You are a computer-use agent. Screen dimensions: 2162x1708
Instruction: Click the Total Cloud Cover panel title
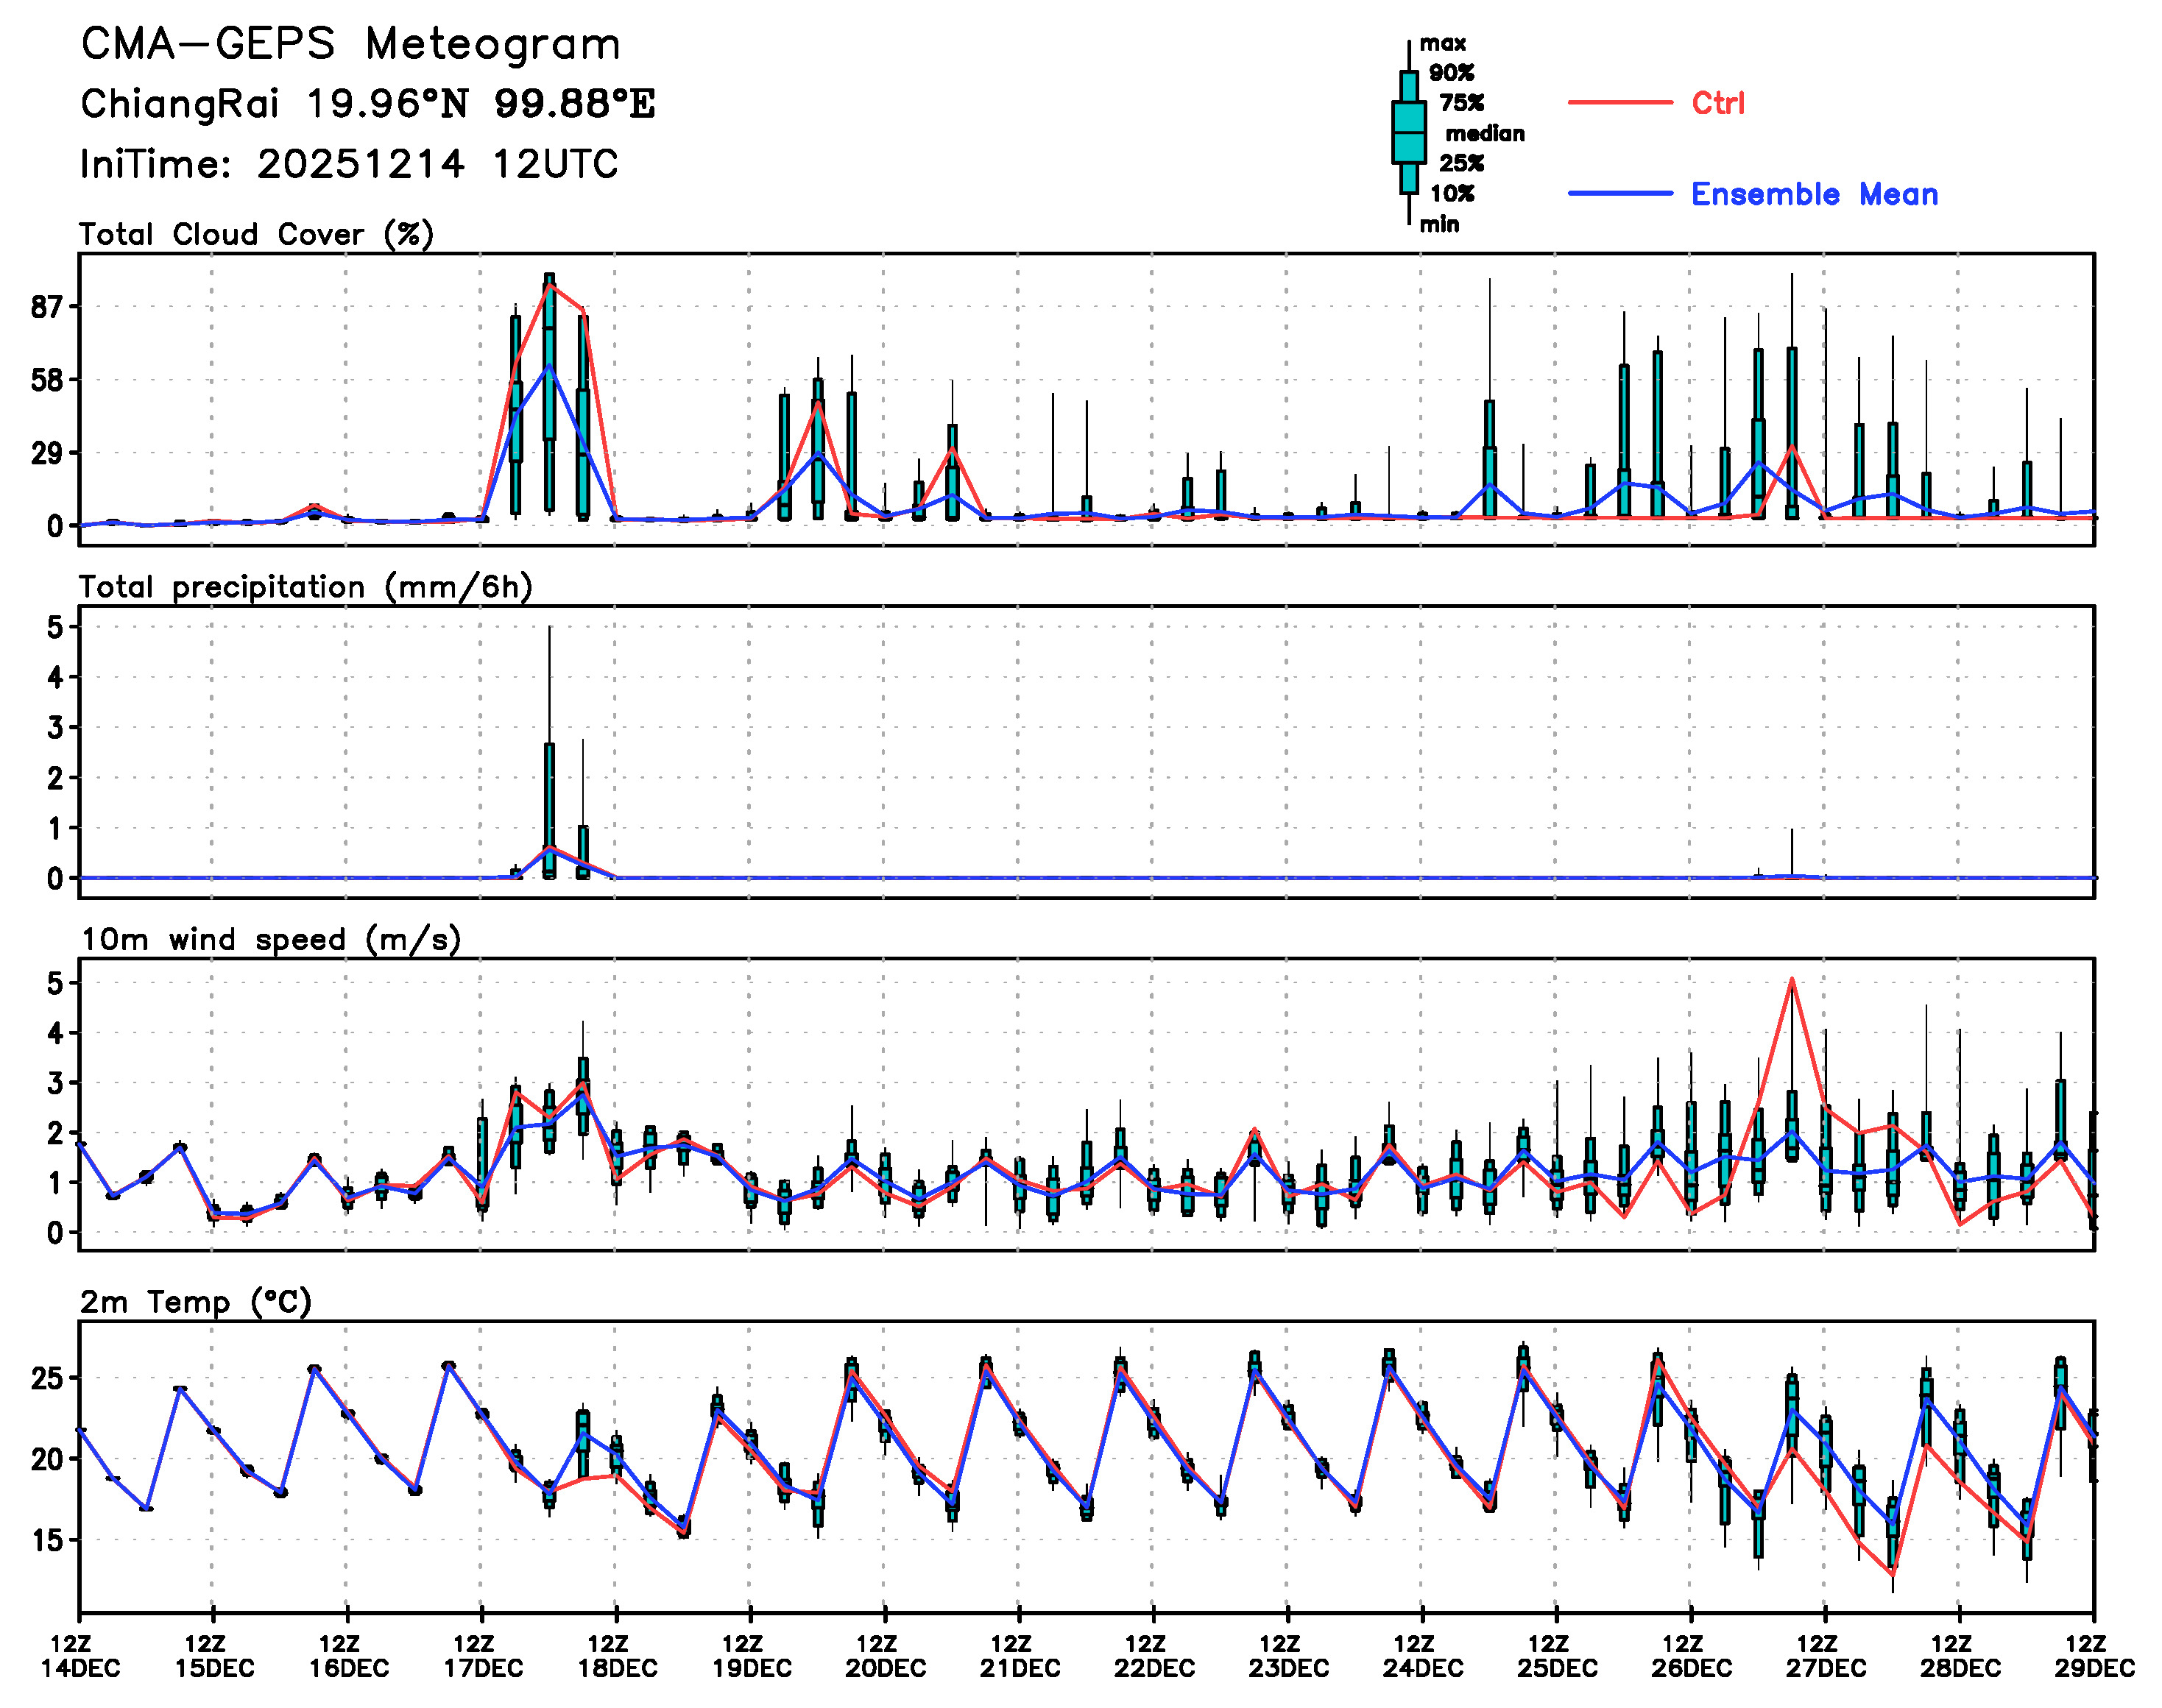pyautogui.click(x=256, y=235)
